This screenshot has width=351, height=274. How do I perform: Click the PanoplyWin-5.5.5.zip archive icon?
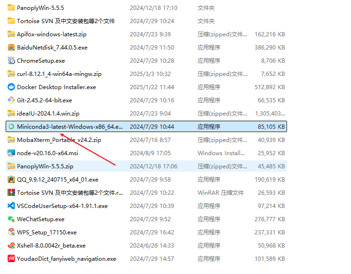tap(11, 166)
